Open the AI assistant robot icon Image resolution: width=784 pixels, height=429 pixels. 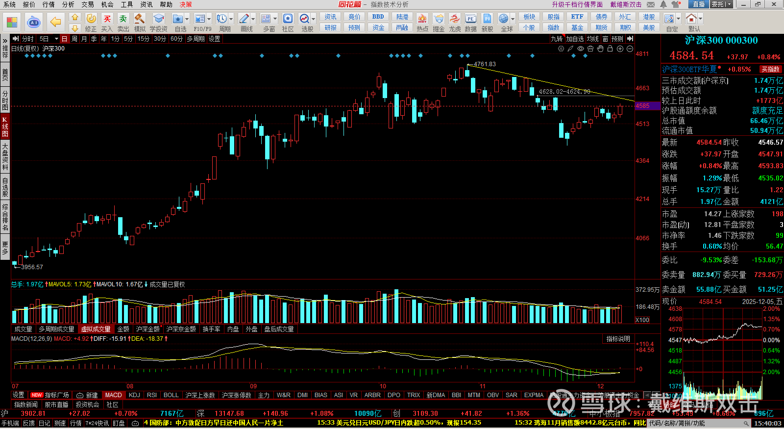(33, 22)
